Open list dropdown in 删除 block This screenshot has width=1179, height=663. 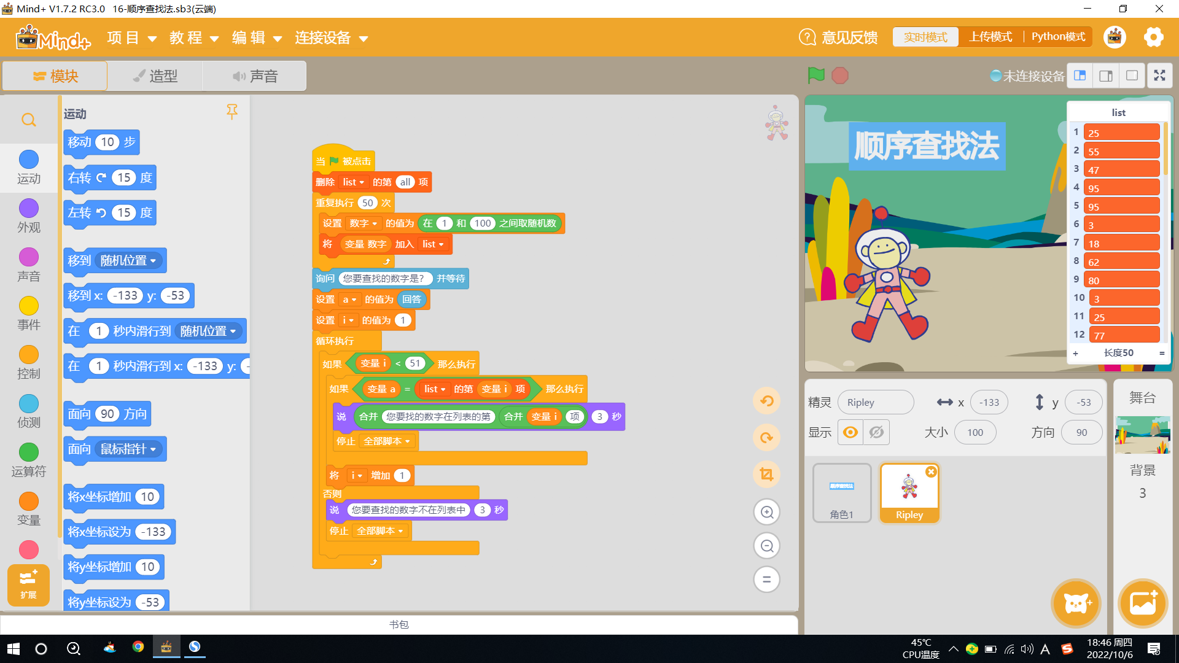click(353, 182)
